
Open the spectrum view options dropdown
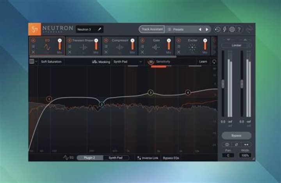(x=33, y=62)
